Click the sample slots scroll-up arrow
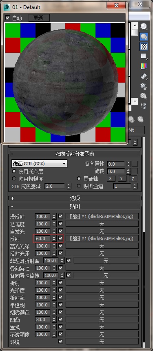This screenshot has height=351, width=153. (135, 25)
